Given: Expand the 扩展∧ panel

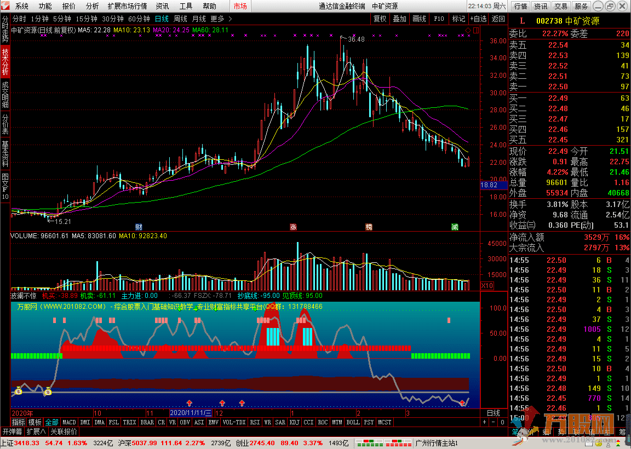Looking at the screenshot, I should (37, 431).
